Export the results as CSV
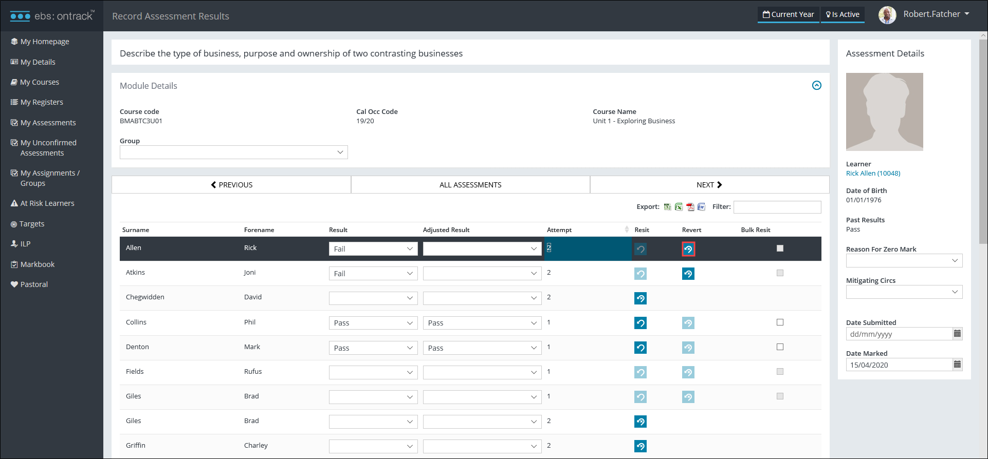The image size is (988, 459). pyautogui.click(x=667, y=207)
